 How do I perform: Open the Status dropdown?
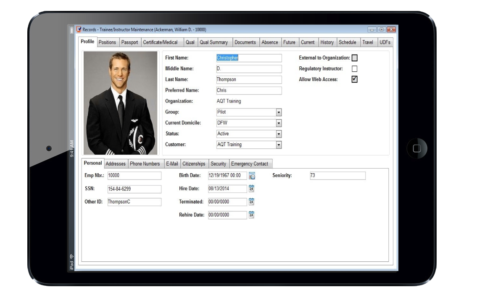point(278,134)
